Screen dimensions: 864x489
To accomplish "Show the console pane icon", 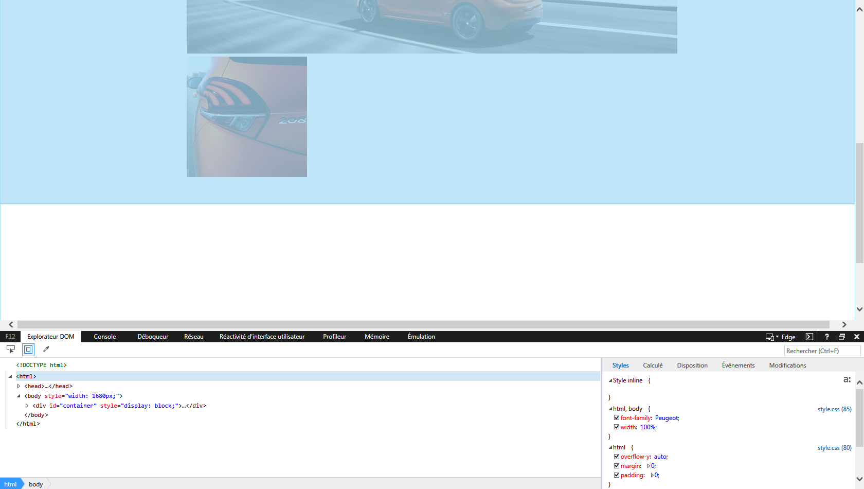I will pyautogui.click(x=809, y=337).
